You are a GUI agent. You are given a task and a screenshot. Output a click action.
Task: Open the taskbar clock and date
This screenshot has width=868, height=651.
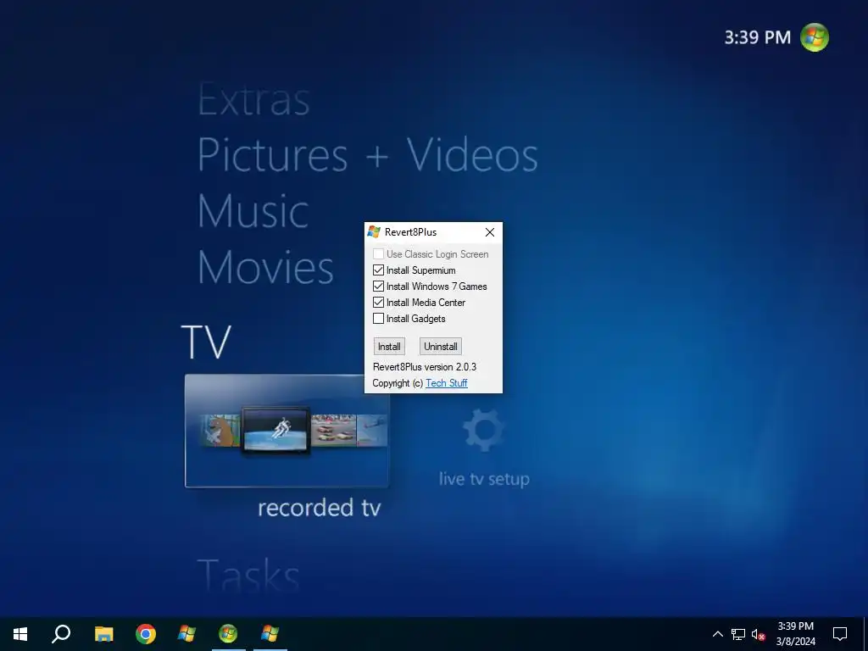tap(795, 634)
